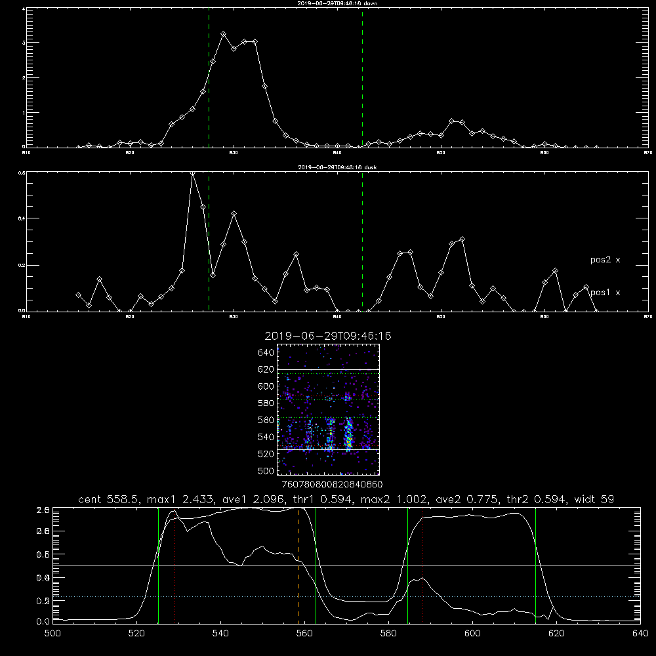Open the colored heatmap image panel

point(328,409)
